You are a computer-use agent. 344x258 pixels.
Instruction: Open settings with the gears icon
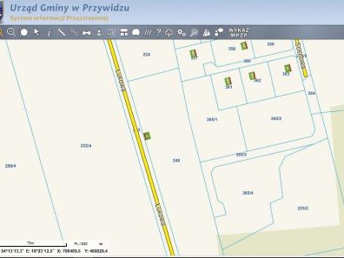(x=182, y=32)
